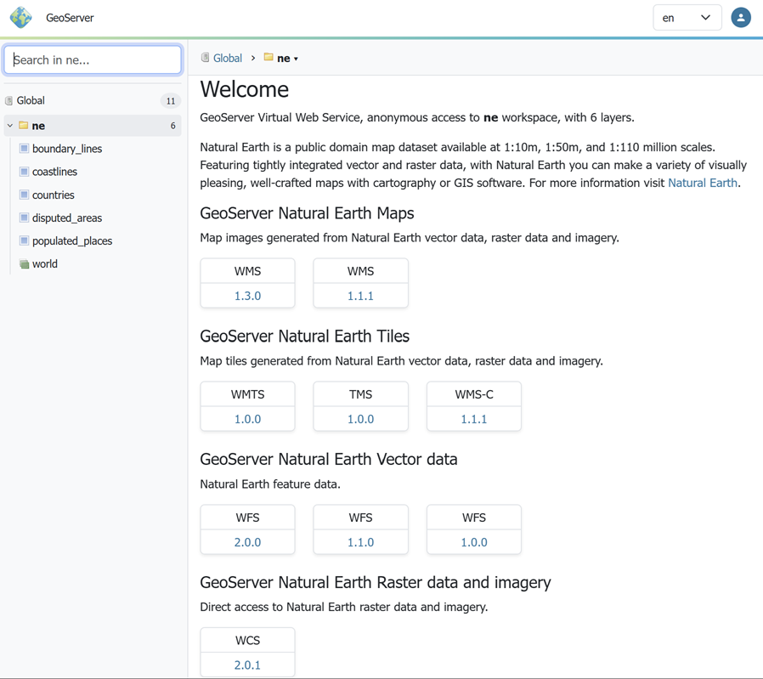Viewport: 763px width, 679px height.
Task: Click the populated_places layer icon
Action: pos(24,241)
